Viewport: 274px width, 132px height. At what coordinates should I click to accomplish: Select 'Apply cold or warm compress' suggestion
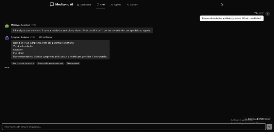[50, 63]
